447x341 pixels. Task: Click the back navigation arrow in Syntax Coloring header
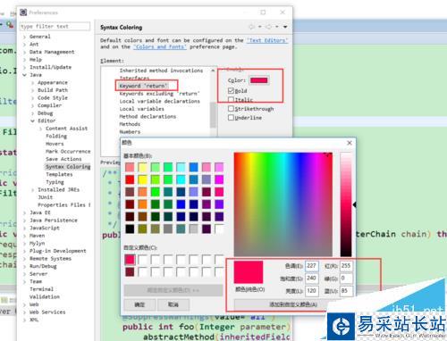(x=252, y=27)
